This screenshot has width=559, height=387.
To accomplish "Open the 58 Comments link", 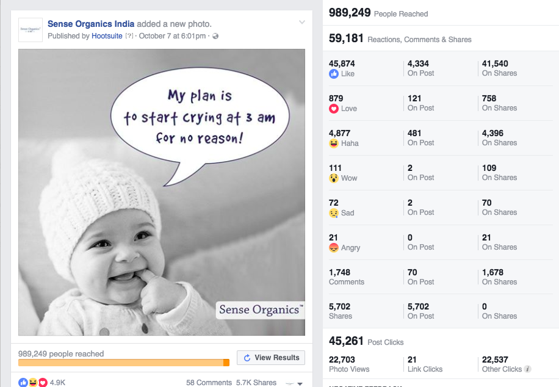I will [x=209, y=383].
